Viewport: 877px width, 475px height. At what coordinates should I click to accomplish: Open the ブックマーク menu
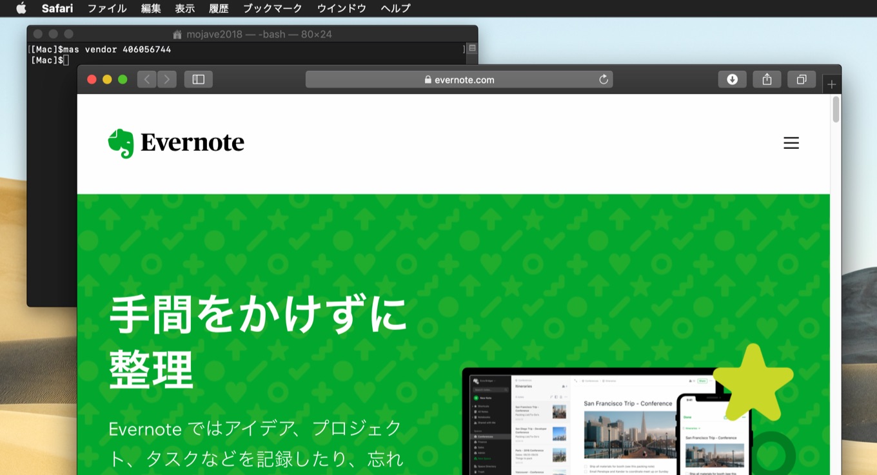[273, 8]
